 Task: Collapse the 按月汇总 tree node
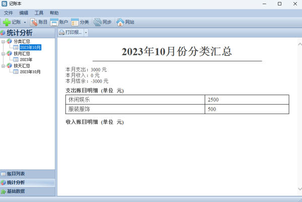point(3,53)
